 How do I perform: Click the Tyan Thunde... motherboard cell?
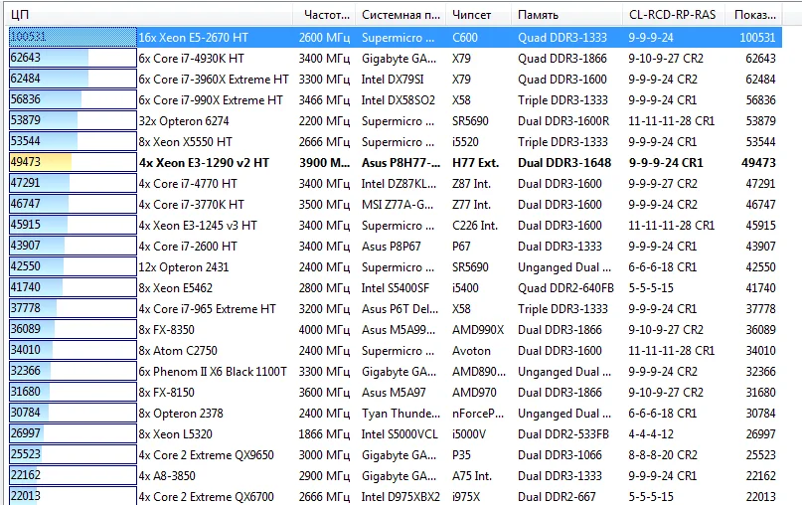coord(401,414)
